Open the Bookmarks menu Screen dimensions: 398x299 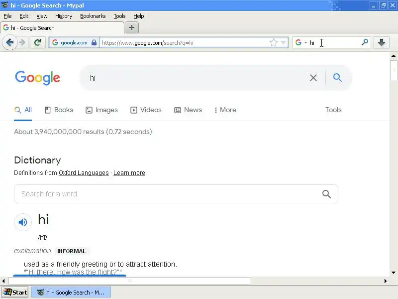(x=93, y=16)
